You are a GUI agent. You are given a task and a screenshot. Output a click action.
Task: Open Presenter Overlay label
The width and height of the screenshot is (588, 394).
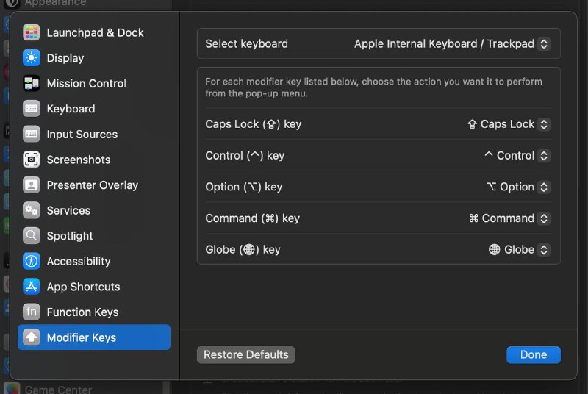[93, 185]
